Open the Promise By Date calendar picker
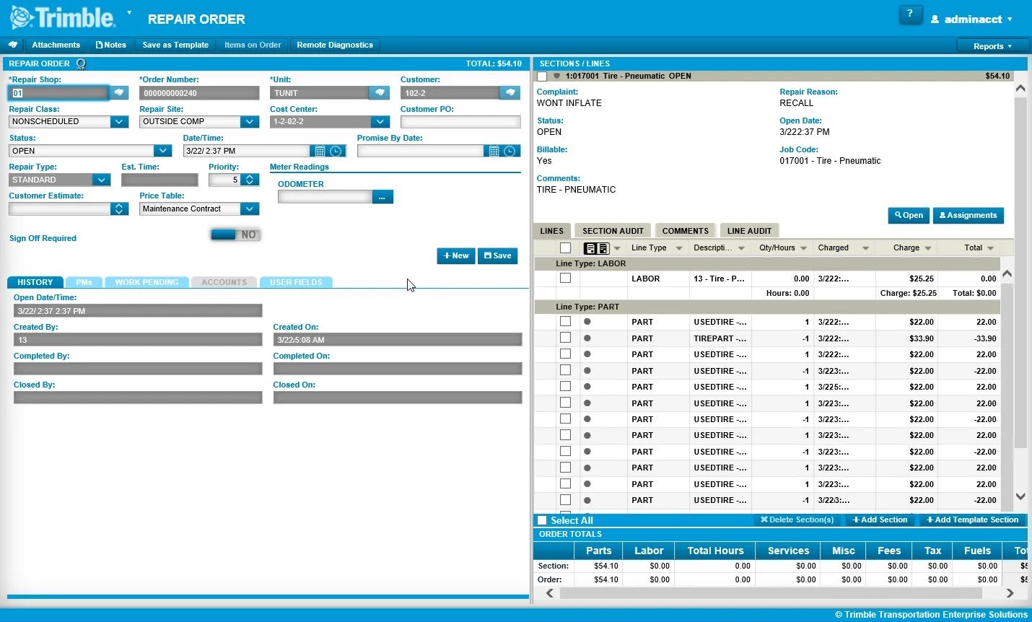Image resolution: width=1032 pixels, height=622 pixels. point(494,151)
